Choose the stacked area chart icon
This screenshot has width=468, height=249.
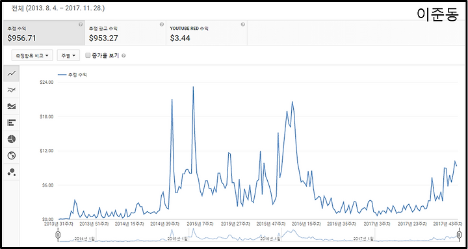[x=11, y=106]
